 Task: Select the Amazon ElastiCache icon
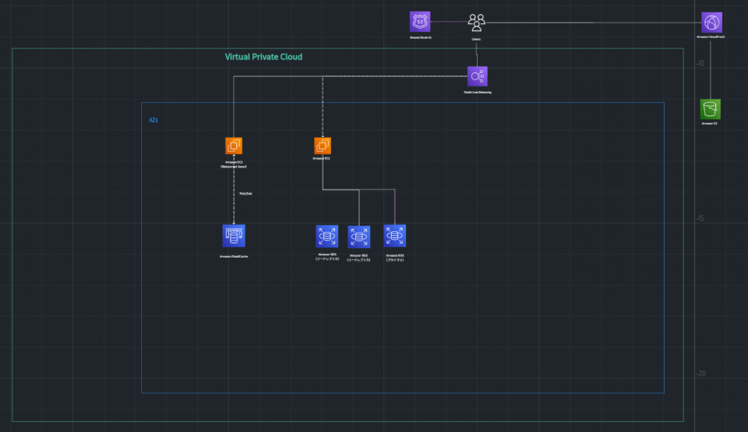pos(234,236)
